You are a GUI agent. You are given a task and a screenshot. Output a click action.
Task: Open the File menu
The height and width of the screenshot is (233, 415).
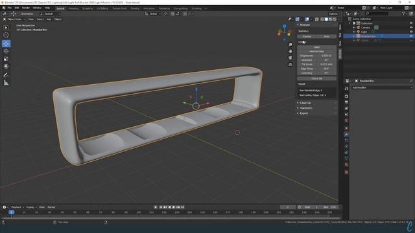[x=10, y=8]
